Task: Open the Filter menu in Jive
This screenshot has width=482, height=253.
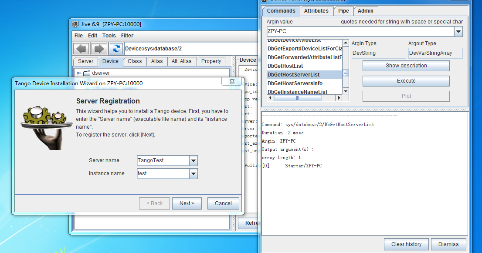Action: pos(127,36)
